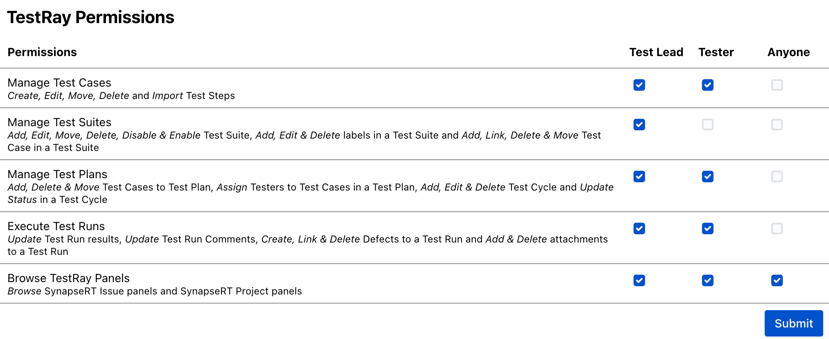The width and height of the screenshot is (829, 339).
Task: Enable Manage Test Suites for Anyone
Action: click(x=777, y=125)
